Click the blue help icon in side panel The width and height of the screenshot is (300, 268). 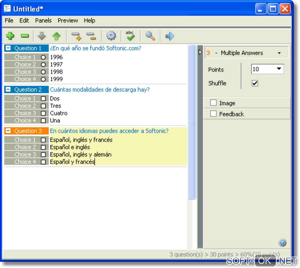282,242
